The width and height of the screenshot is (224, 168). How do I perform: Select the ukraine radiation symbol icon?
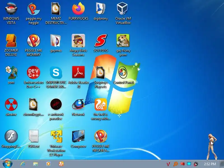11,104
